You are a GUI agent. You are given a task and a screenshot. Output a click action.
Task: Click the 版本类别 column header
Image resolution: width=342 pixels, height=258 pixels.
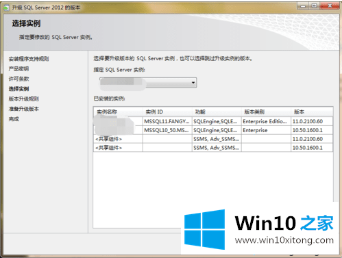[266, 112]
